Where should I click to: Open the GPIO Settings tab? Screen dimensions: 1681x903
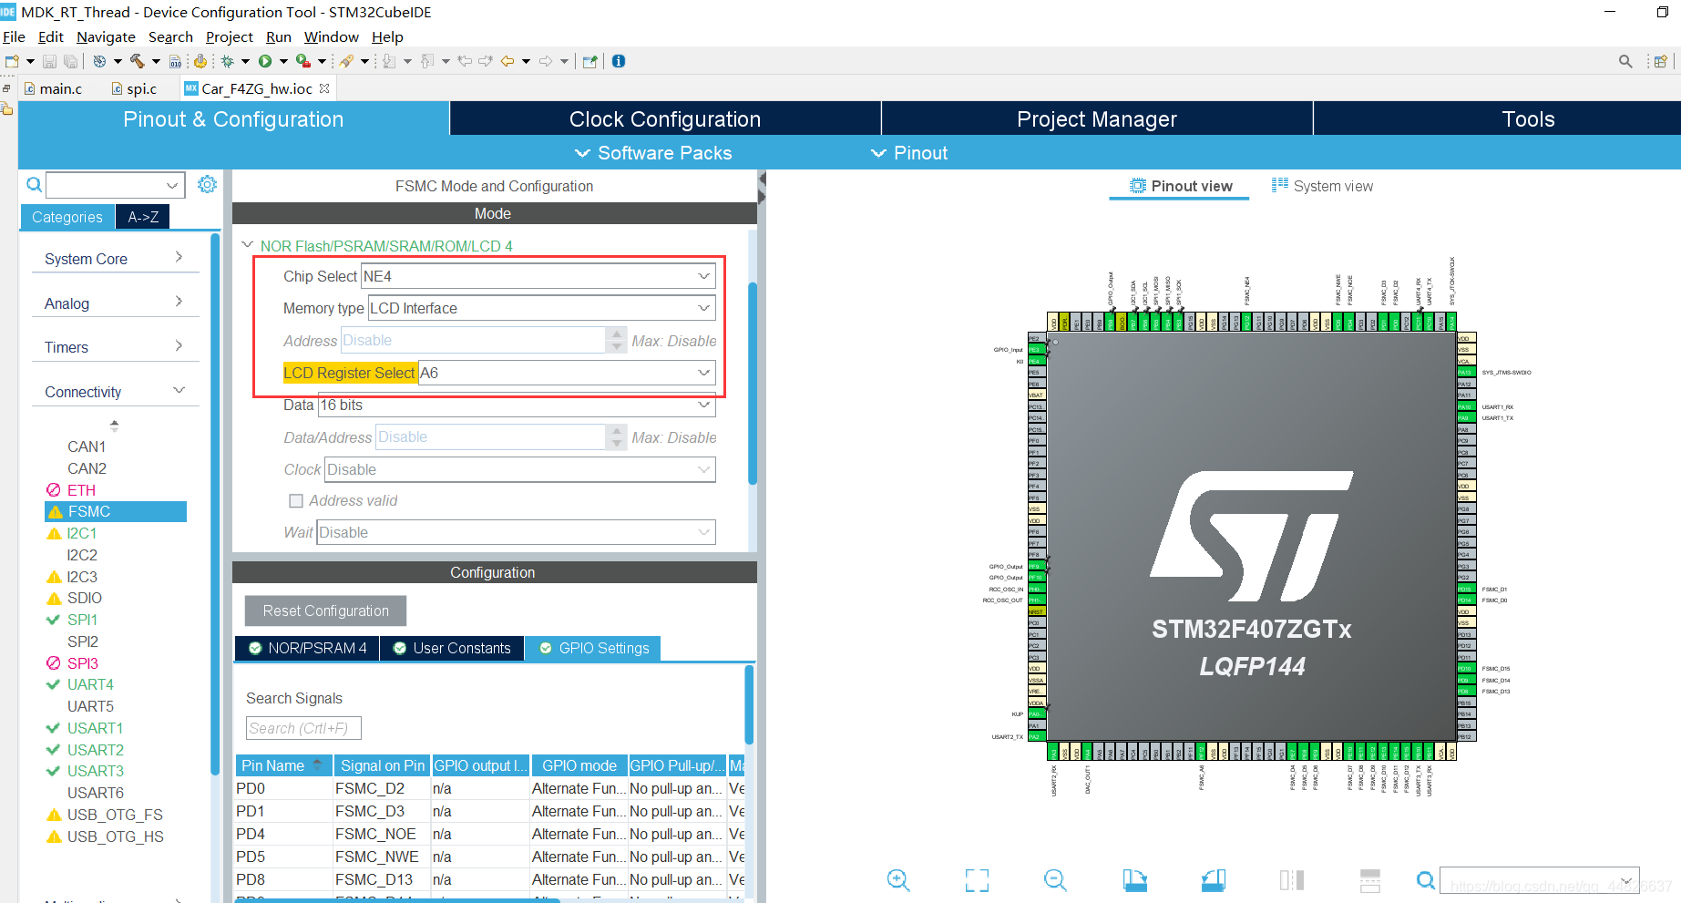tap(593, 648)
